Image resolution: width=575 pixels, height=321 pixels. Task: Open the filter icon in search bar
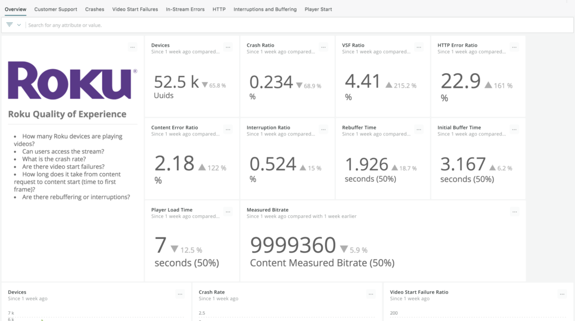tap(10, 25)
